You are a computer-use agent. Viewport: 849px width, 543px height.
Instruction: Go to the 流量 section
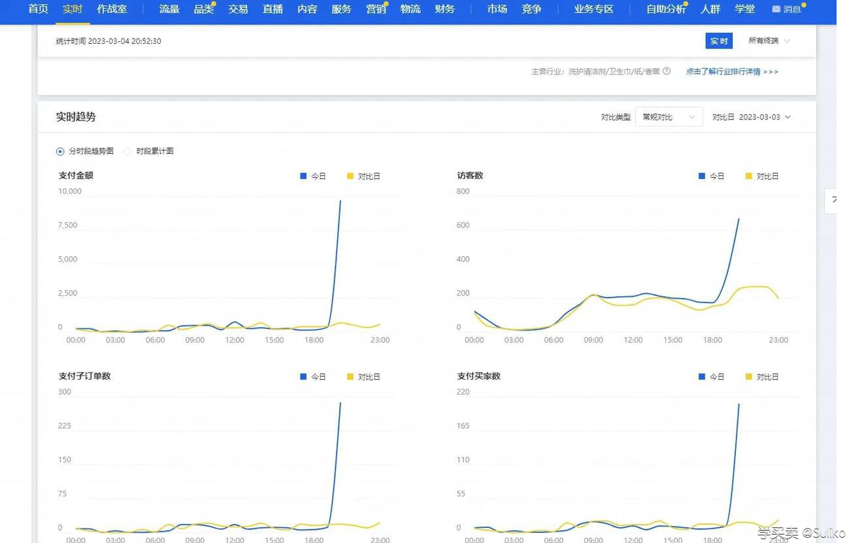pyautogui.click(x=169, y=9)
